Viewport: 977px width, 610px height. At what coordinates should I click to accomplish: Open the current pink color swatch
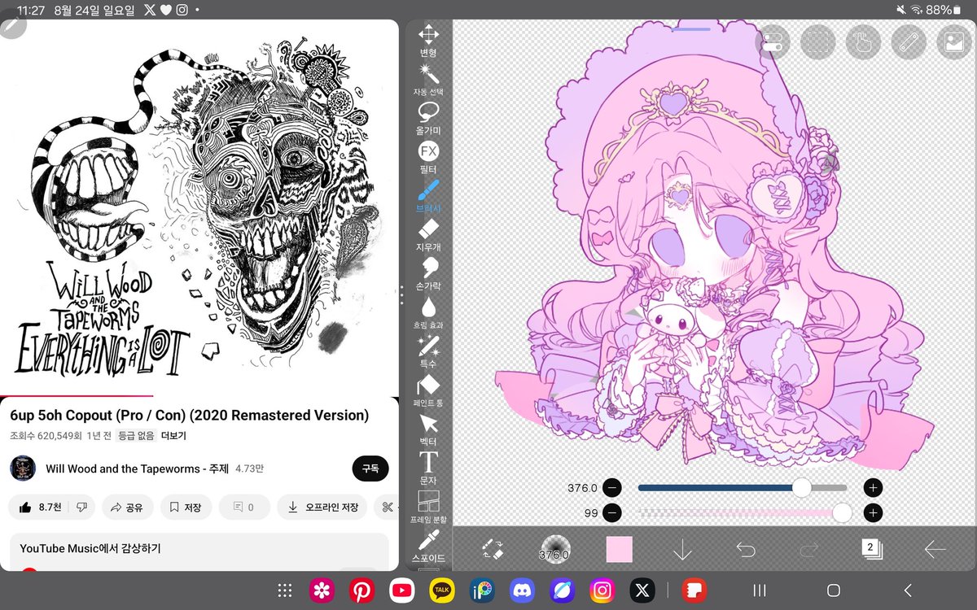[x=619, y=549]
